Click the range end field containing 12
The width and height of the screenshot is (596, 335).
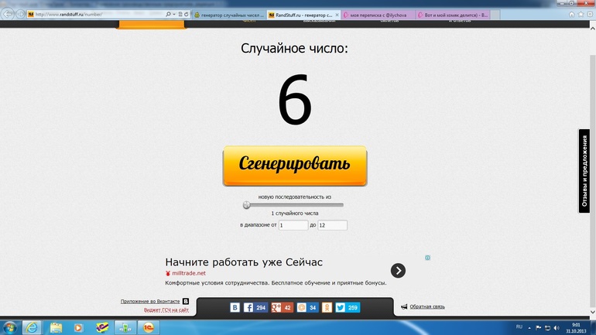coord(332,225)
